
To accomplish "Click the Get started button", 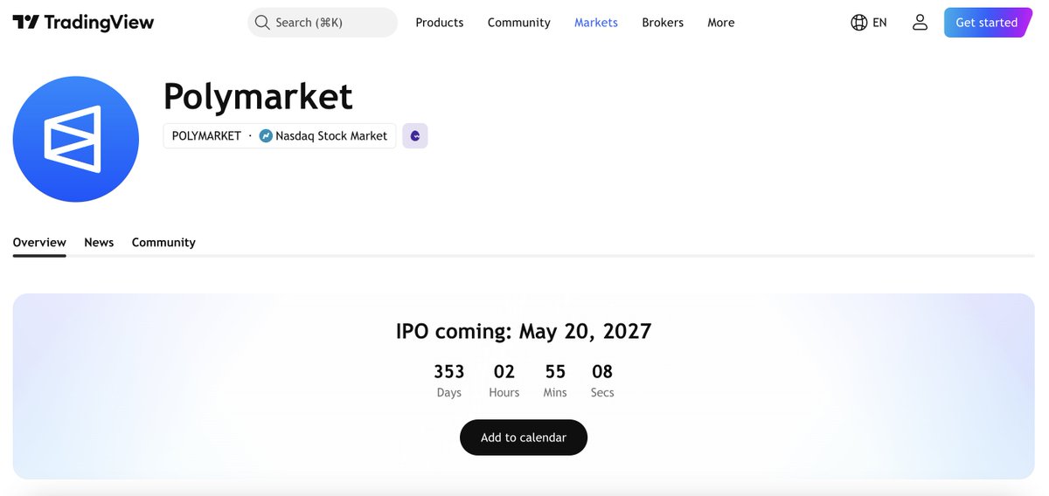I will (987, 23).
